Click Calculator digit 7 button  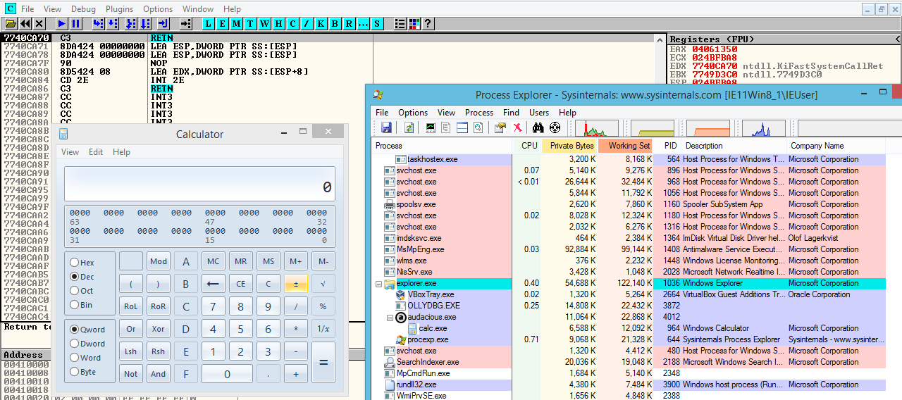214,306
